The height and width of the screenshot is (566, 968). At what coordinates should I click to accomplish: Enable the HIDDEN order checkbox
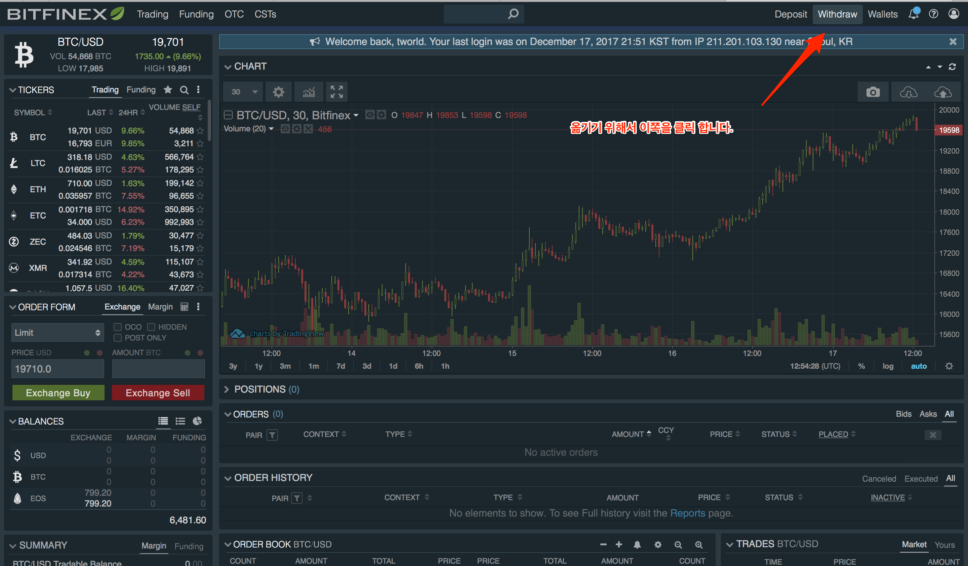click(151, 327)
